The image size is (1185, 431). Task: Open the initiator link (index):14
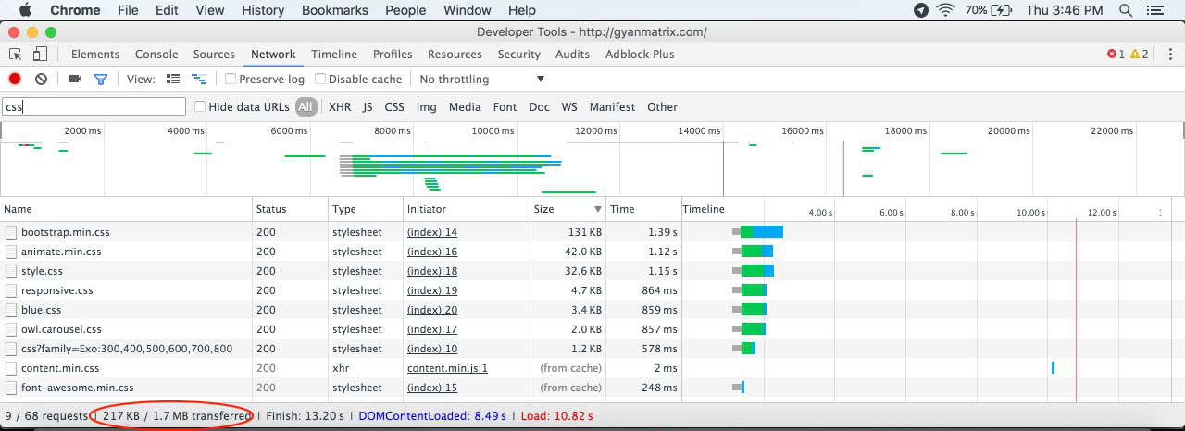click(x=432, y=232)
